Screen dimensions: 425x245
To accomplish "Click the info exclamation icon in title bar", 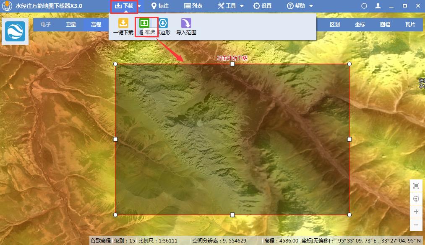I will pyautogui.click(x=364, y=6).
